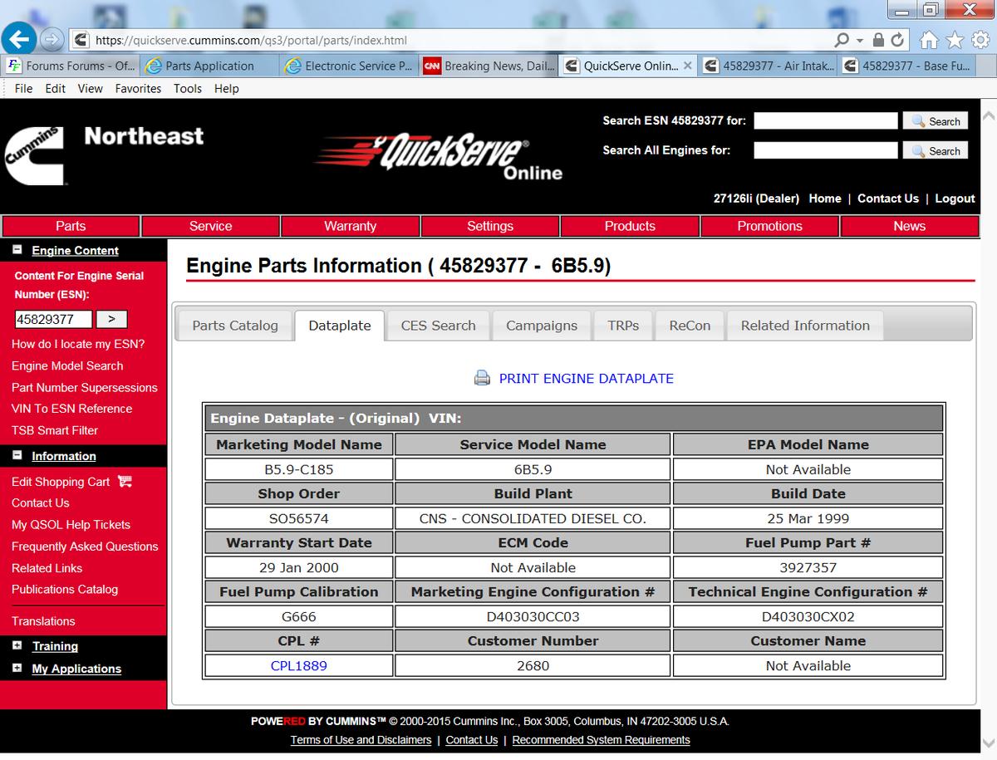Open the CES Search tab
The height and width of the screenshot is (760, 997).
tap(439, 326)
